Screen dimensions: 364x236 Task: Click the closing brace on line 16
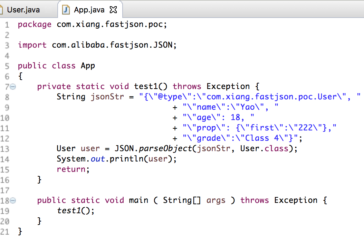point(39,180)
